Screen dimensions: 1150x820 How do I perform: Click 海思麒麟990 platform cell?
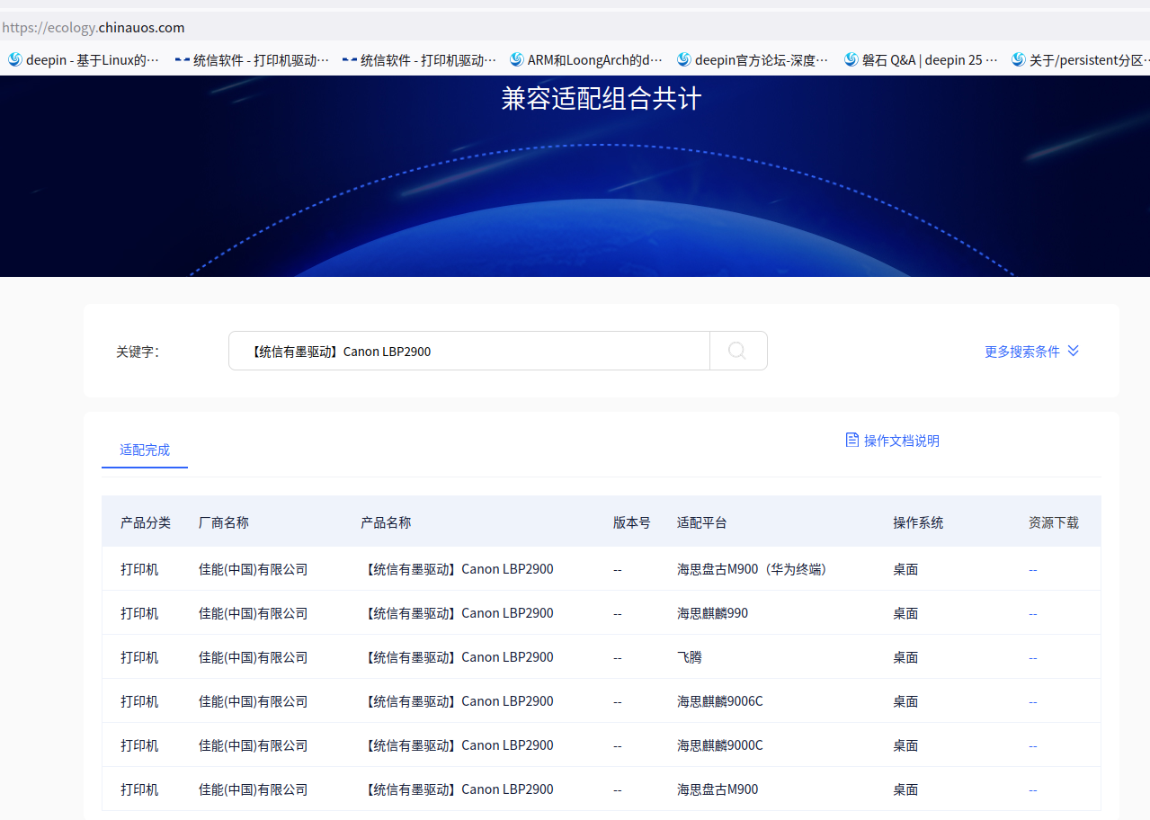[712, 613]
